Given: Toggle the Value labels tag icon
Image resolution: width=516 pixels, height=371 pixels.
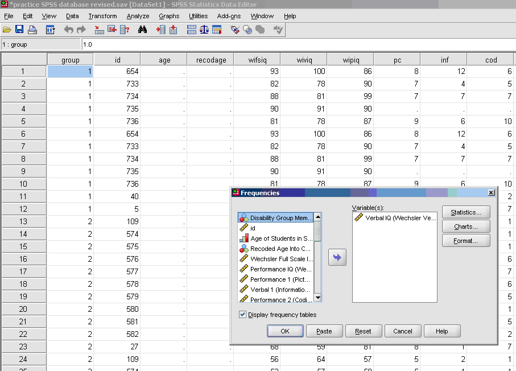Looking at the screenshot, I should (x=235, y=30).
